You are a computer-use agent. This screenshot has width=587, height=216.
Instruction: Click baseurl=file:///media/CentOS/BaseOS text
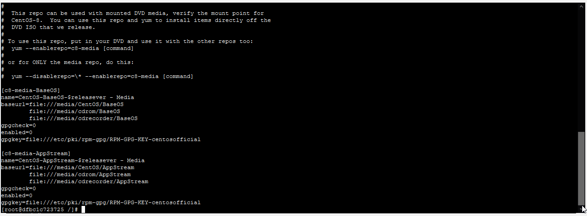(x=65, y=104)
